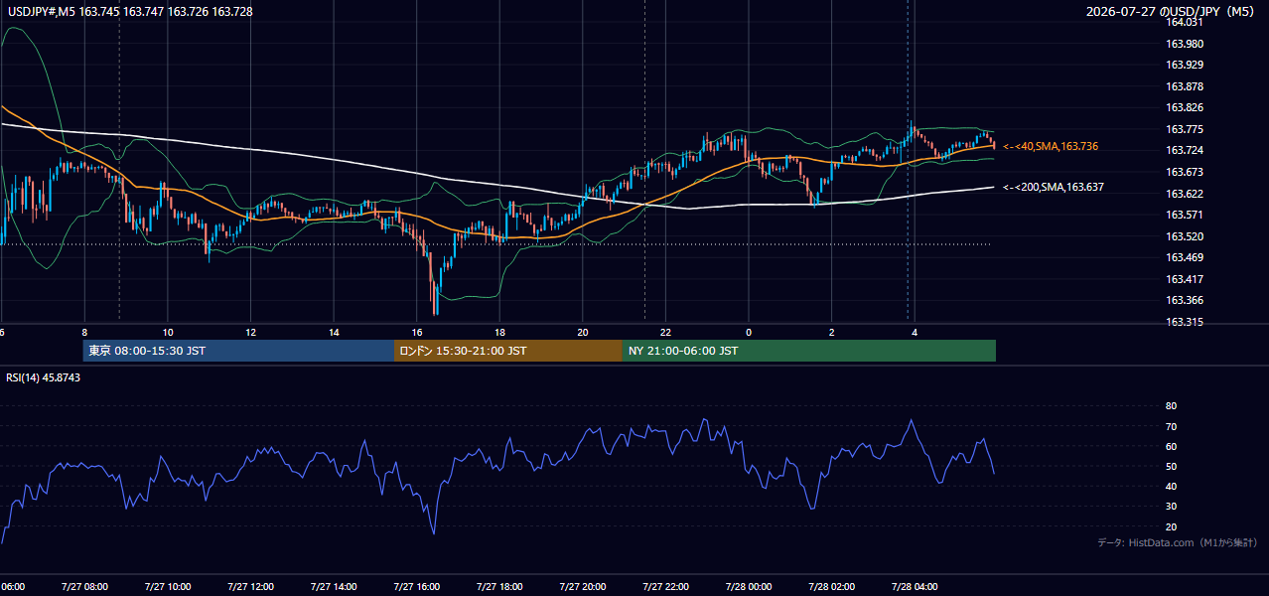The height and width of the screenshot is (596, 1269).
Task: Select the NY 21:00-06:00 JST session bar
Action: tap(808, 351)
